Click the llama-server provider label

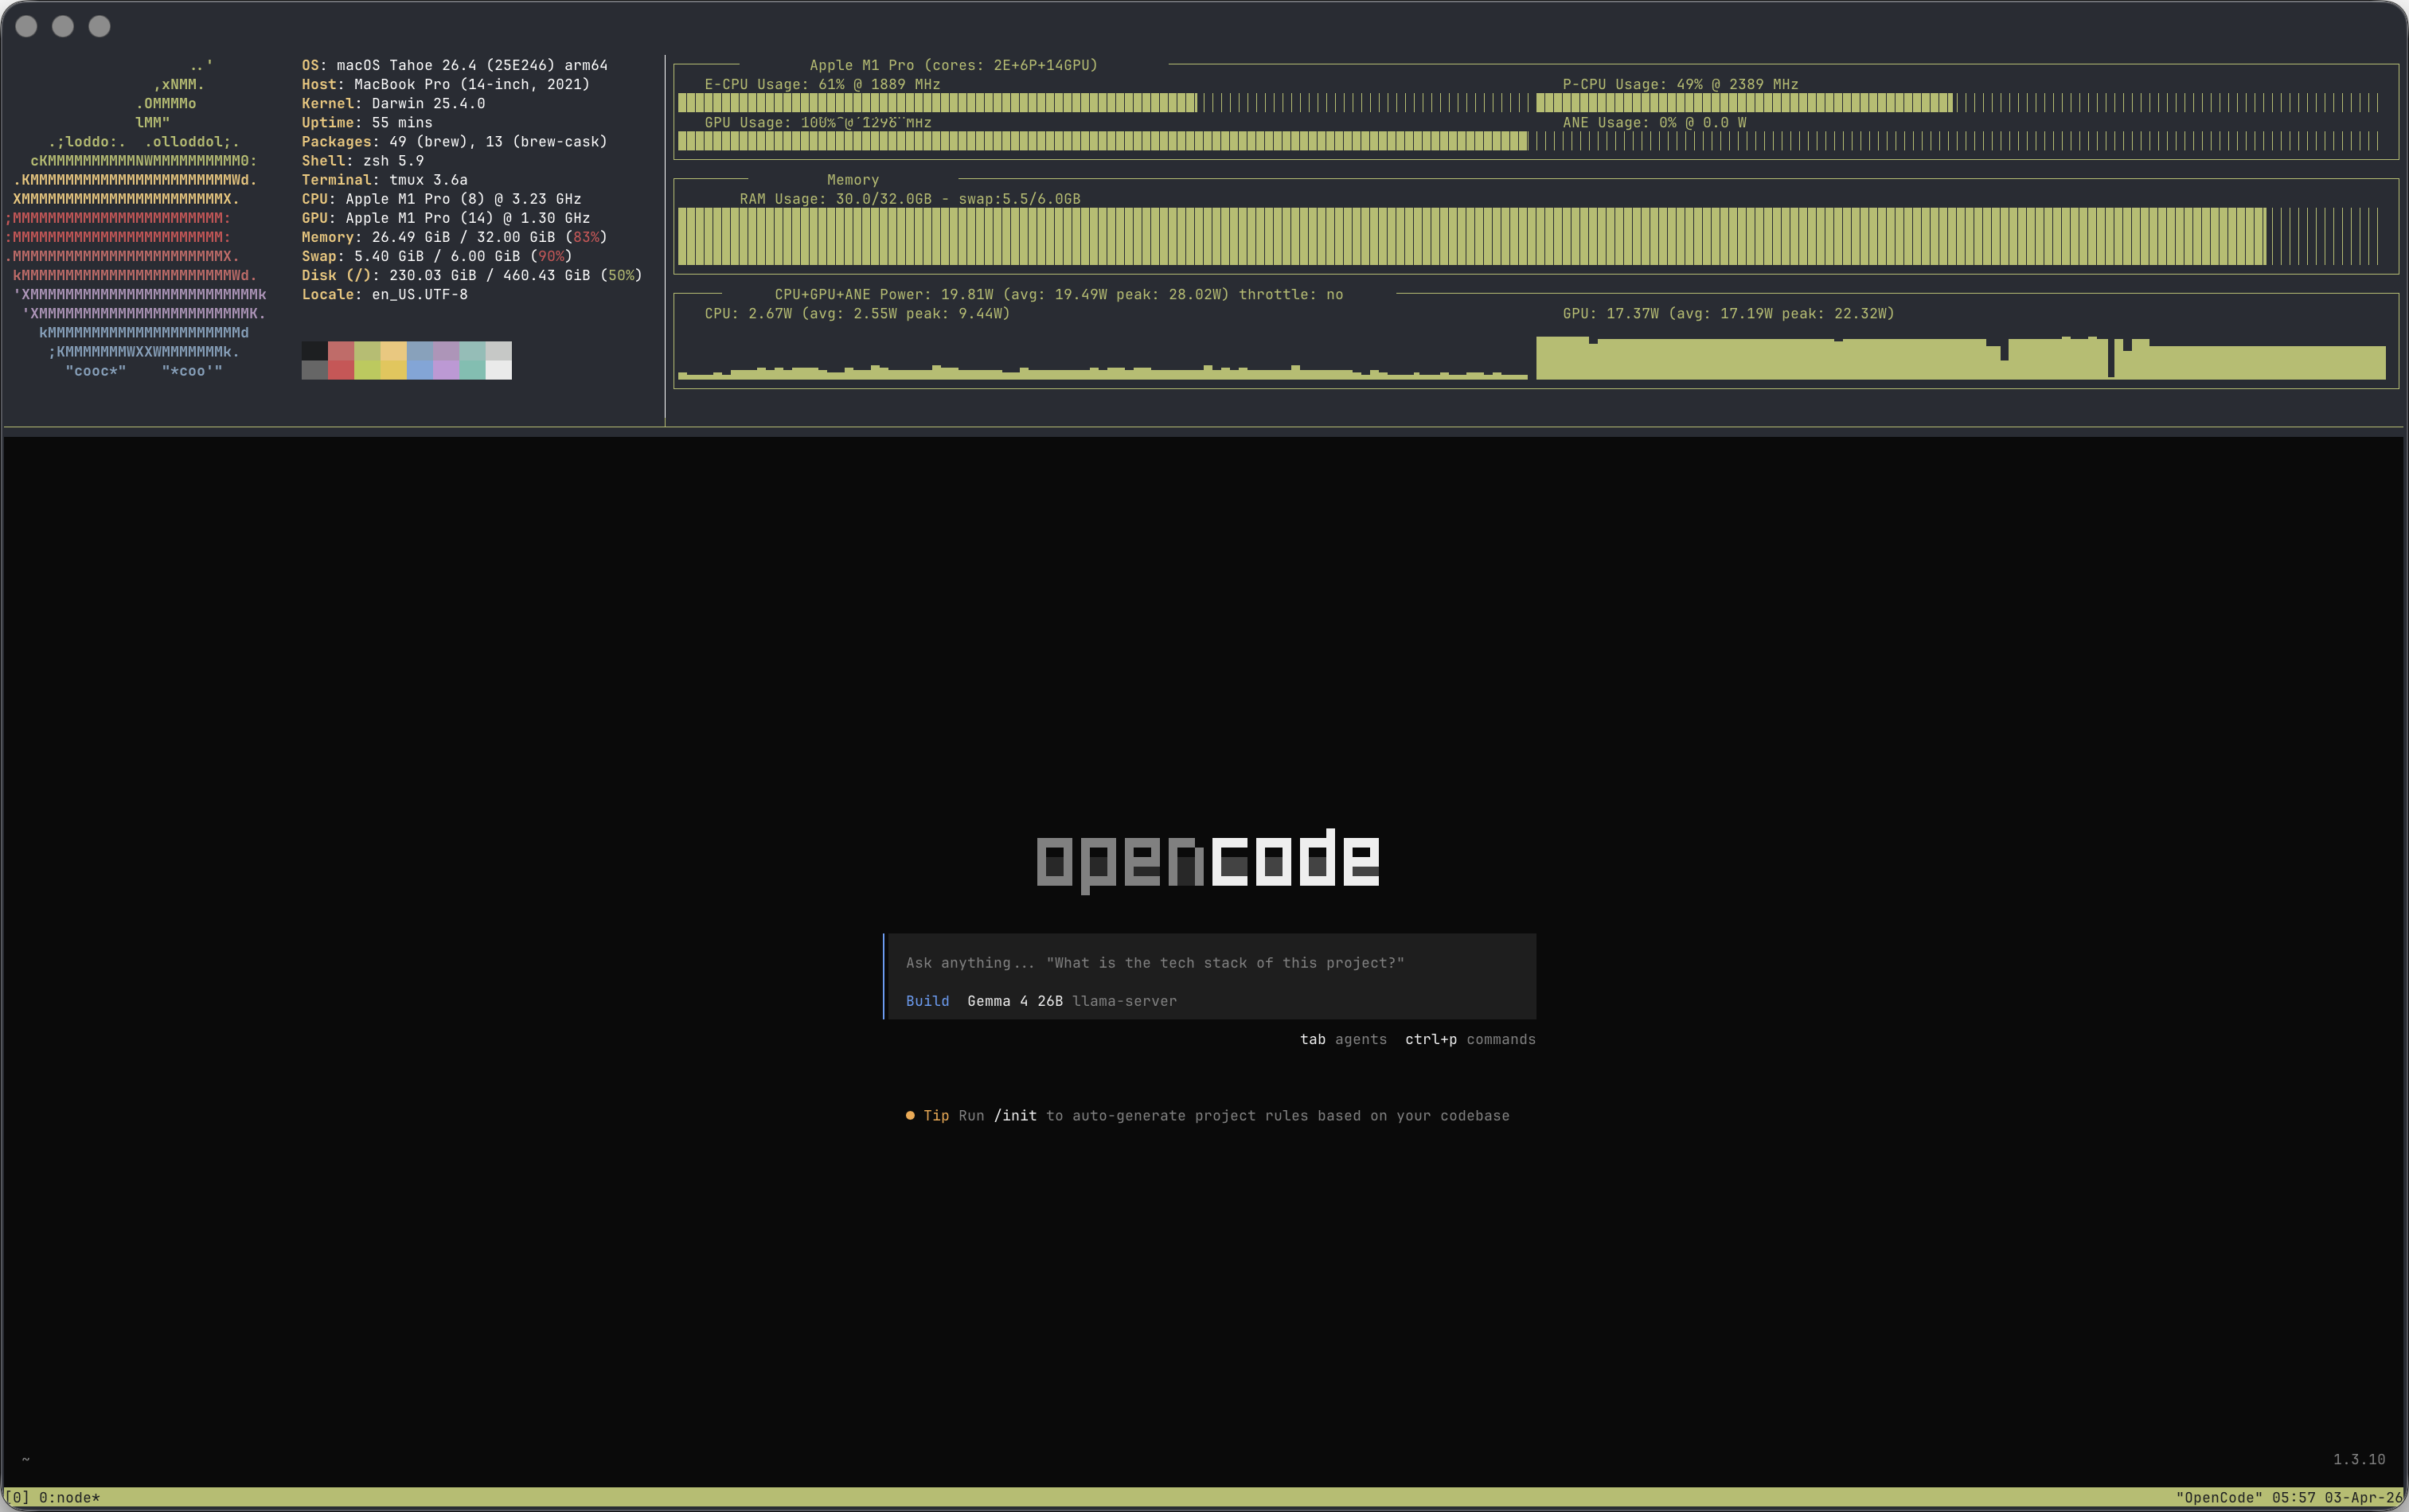1123,1001
